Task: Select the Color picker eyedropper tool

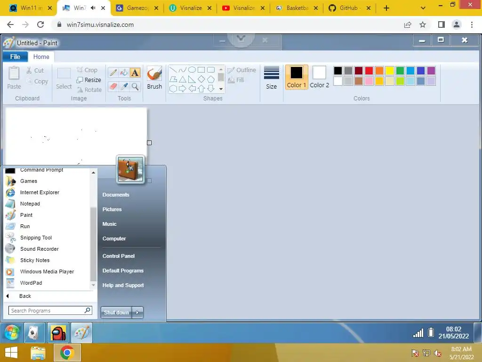Action: pyautogui.click(x=124, y=87)
